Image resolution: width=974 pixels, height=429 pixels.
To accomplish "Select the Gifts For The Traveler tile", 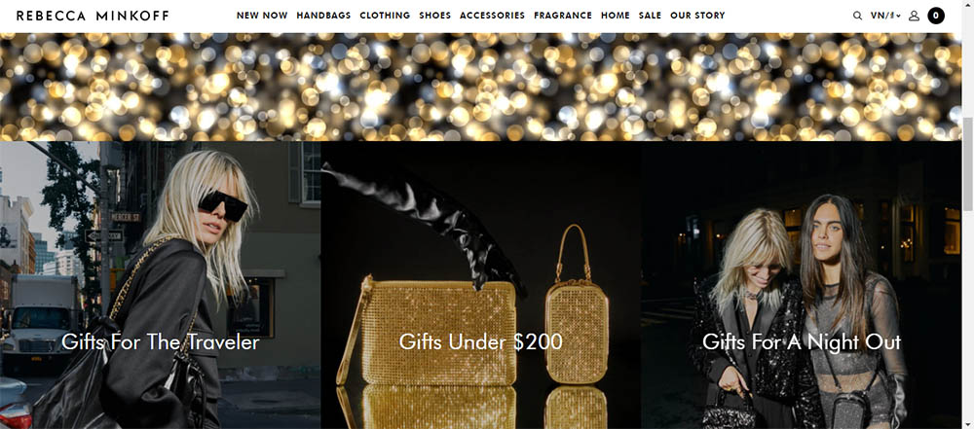I will [161, 285].
